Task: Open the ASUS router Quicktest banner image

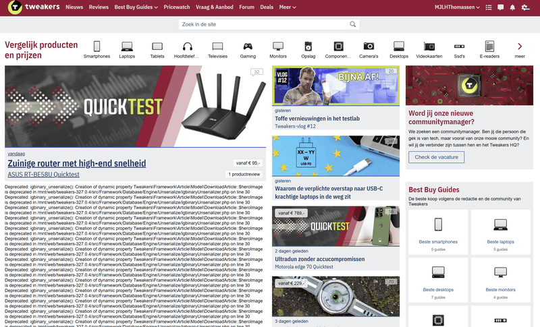Action: (136, 107)
